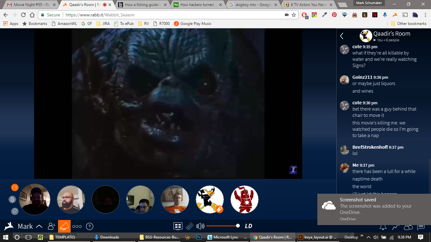The image size is (431, 242).
Task: Select the dark webcam bubble
Action: click(106, 199)
